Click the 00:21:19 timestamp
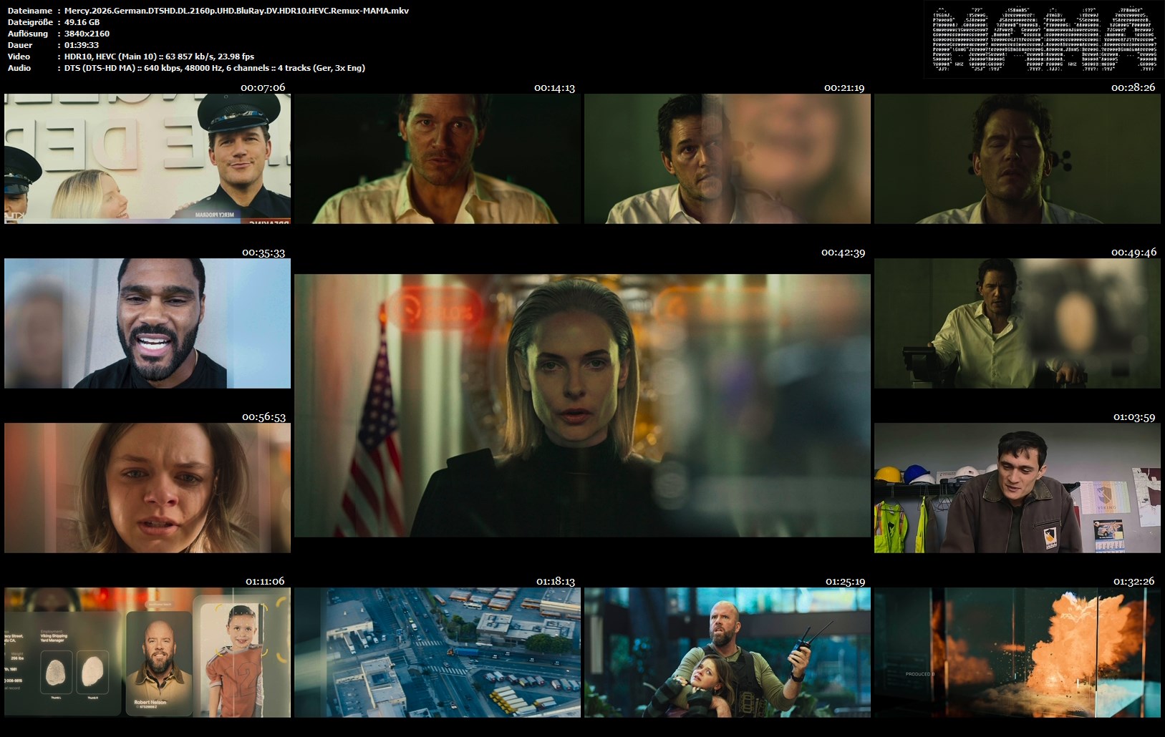Image resolution: width=1165 pixels, height=737 pixels. [844, 88]
